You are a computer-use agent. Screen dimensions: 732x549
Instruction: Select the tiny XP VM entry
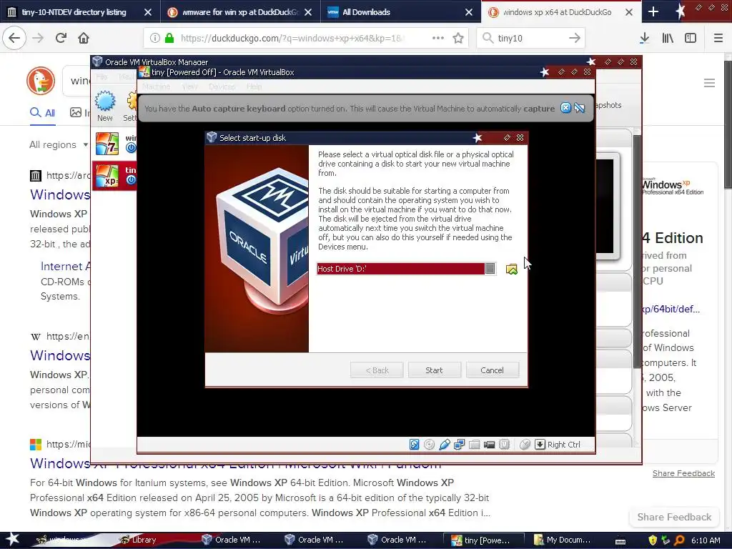115,176
